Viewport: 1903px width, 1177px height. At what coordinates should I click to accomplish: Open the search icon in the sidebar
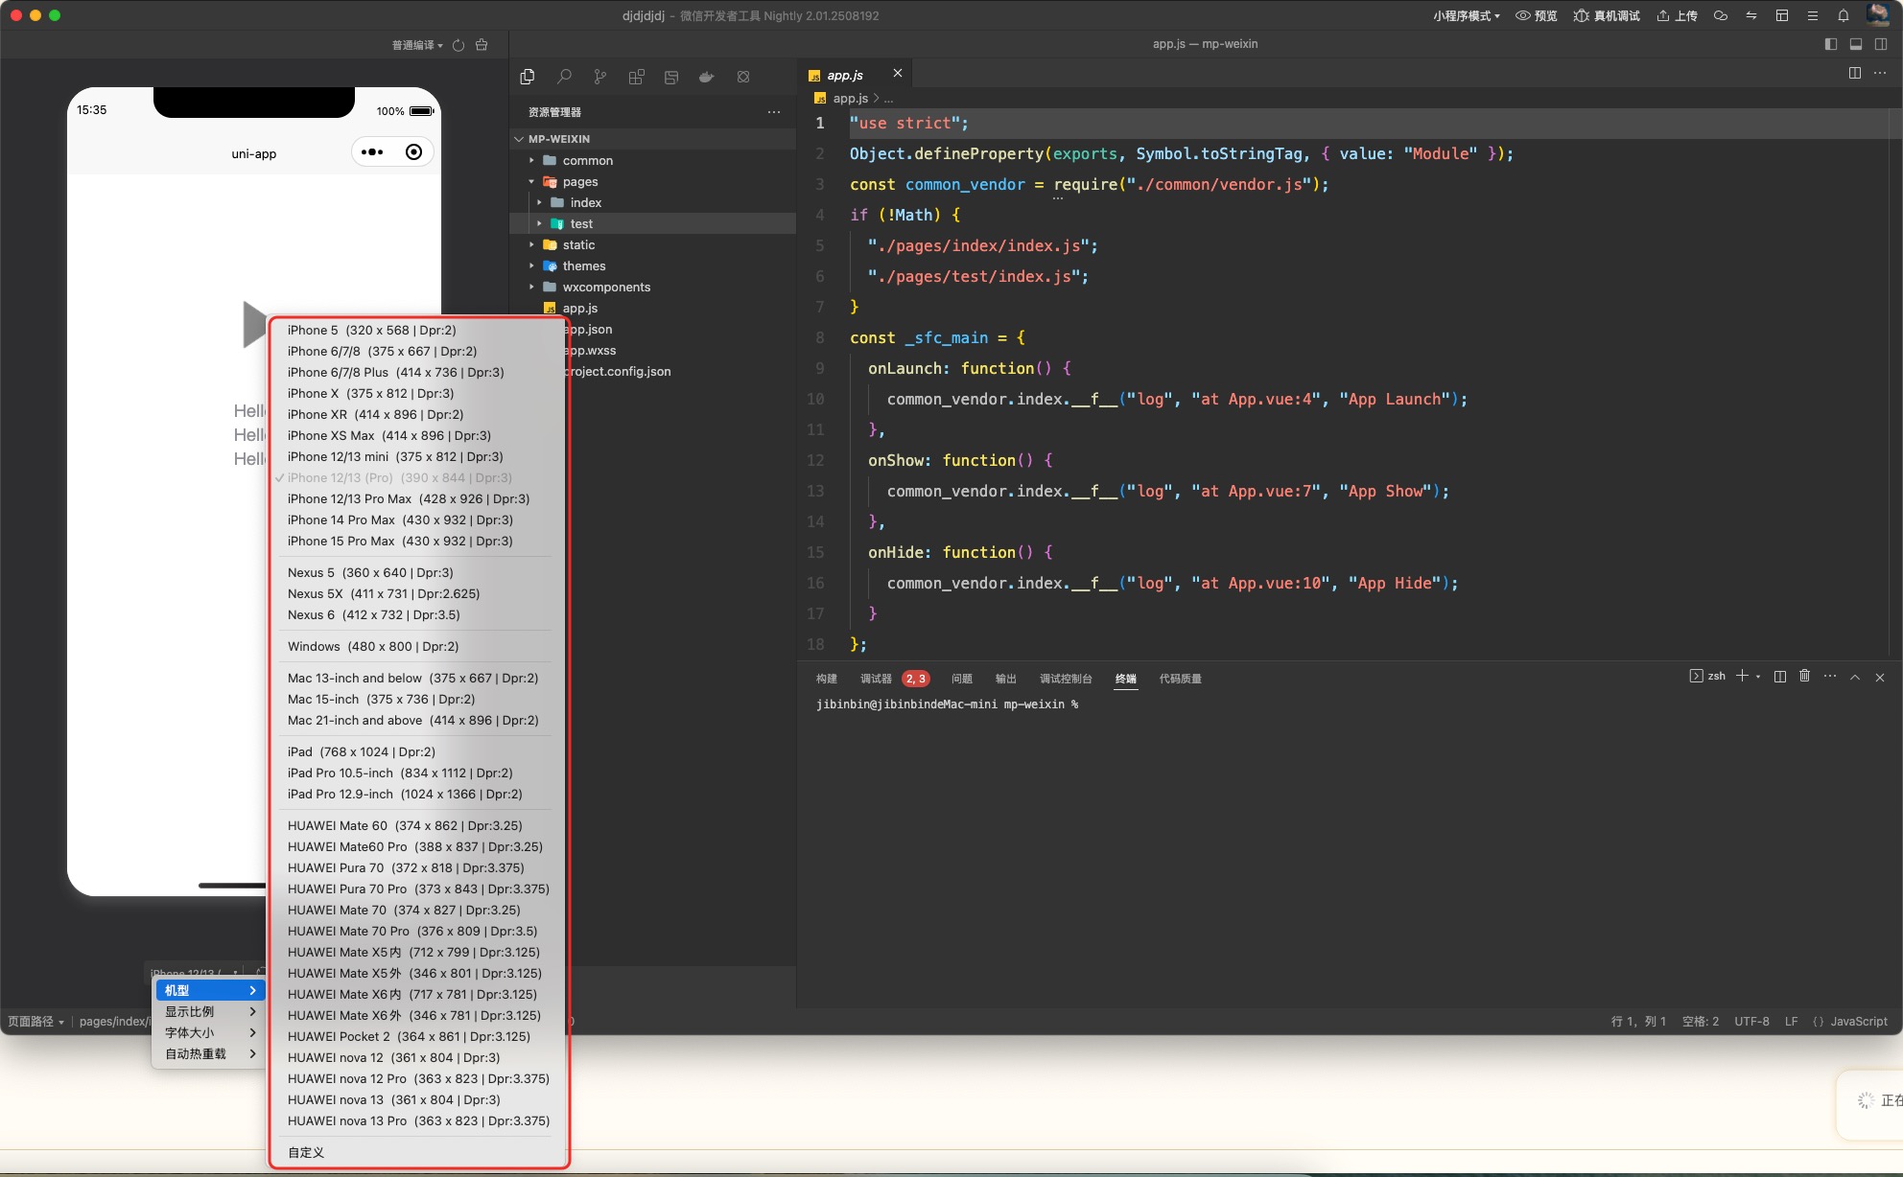[x=564, y=77]
